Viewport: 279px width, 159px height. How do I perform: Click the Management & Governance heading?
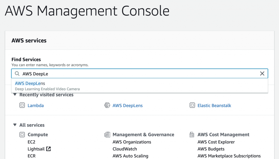point(143,135)
